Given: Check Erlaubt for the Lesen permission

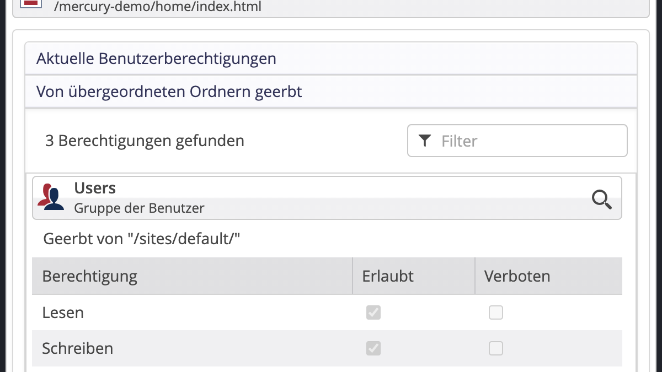Looking at the screenshot, I should point(373,312).
